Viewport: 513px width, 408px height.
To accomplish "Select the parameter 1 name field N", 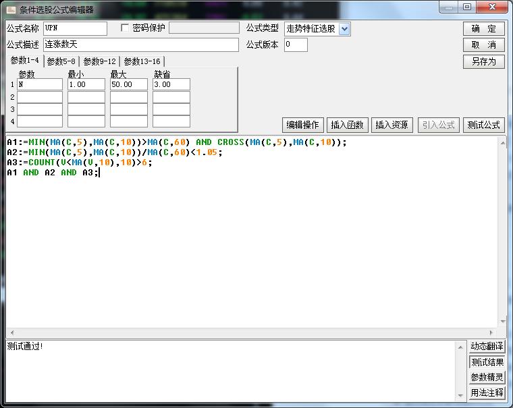I will 40,84.
